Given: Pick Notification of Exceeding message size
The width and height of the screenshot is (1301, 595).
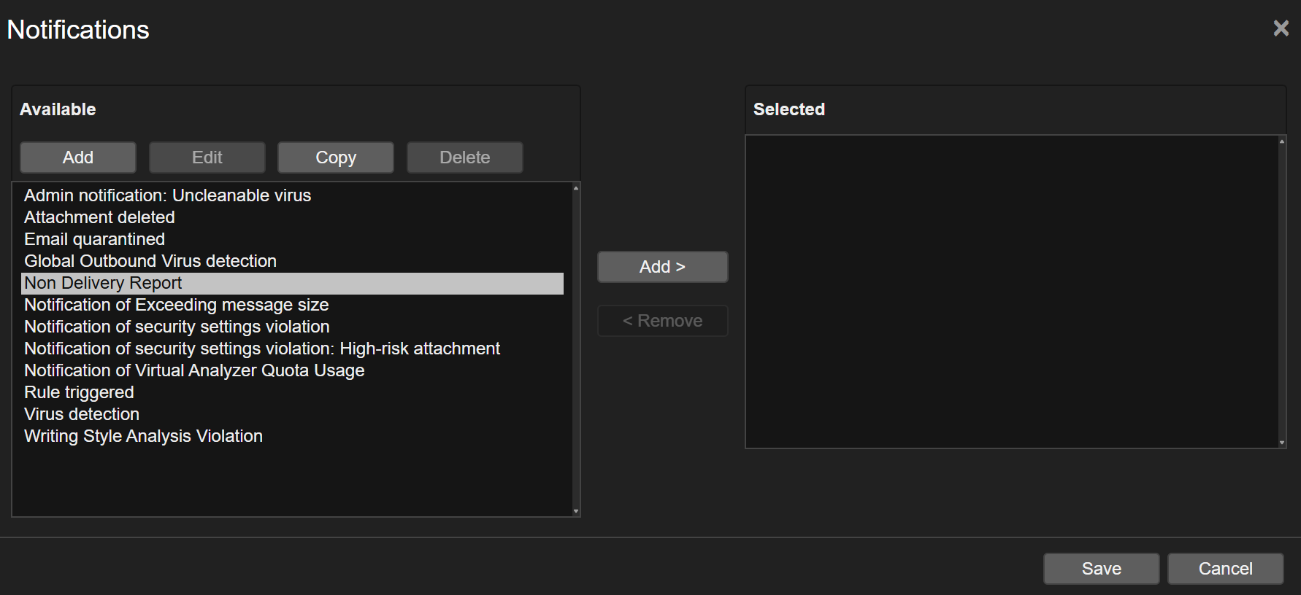Looking at the screenshot, I should (177, 305).
